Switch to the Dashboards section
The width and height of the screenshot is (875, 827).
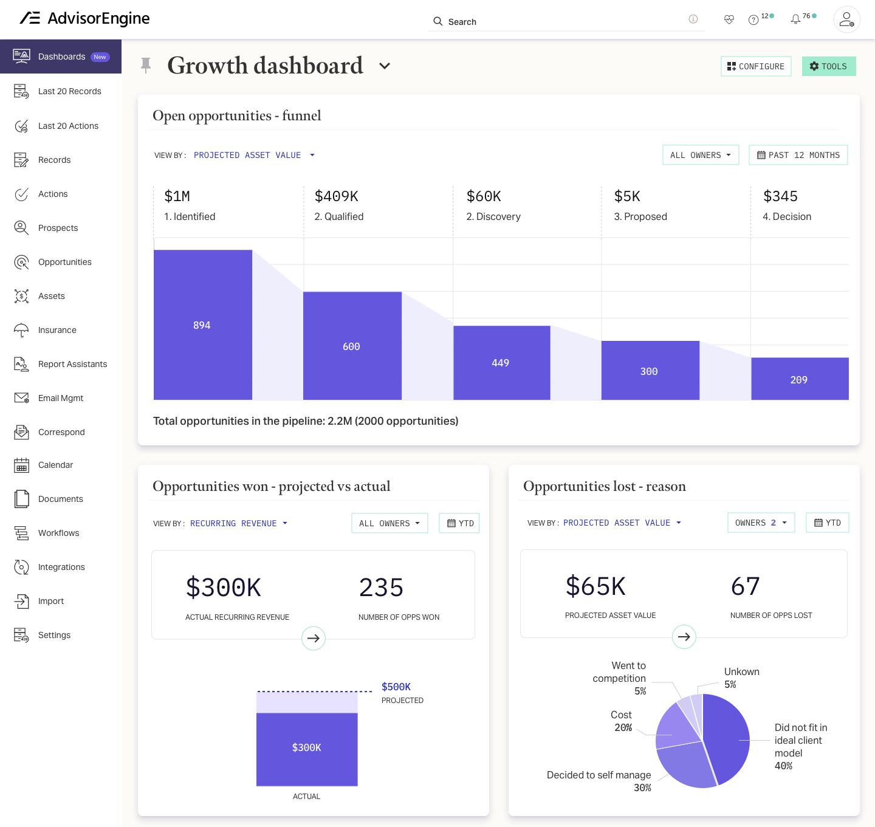click(x=61, y=57)
